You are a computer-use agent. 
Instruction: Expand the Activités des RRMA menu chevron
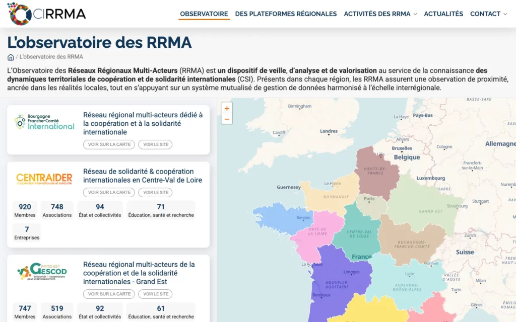[x=415, y=14]
